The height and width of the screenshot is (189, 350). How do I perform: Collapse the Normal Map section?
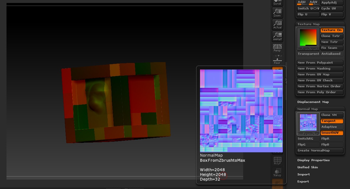[x=308, y=109]
